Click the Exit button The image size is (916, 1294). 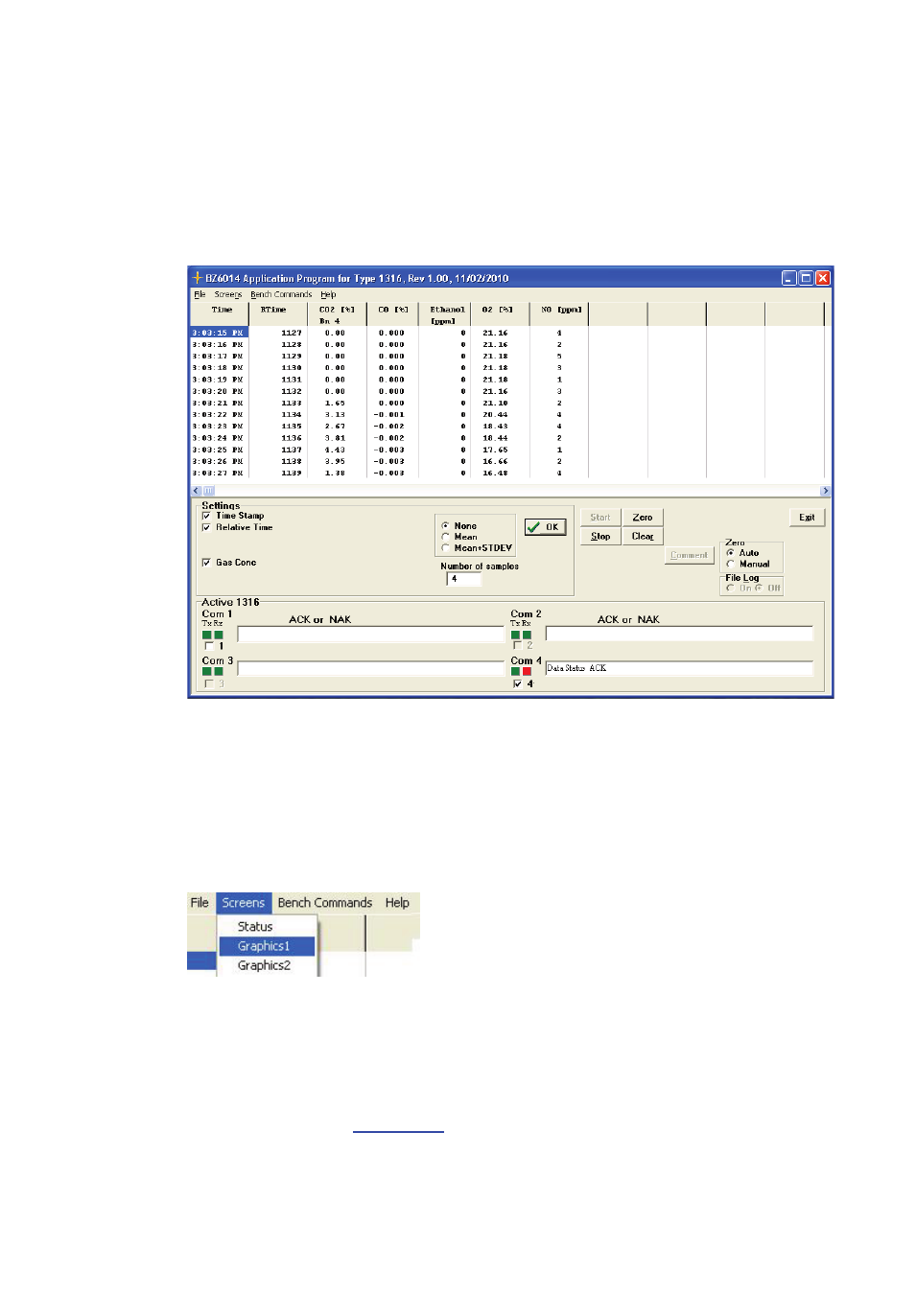[x=807, y=518]
